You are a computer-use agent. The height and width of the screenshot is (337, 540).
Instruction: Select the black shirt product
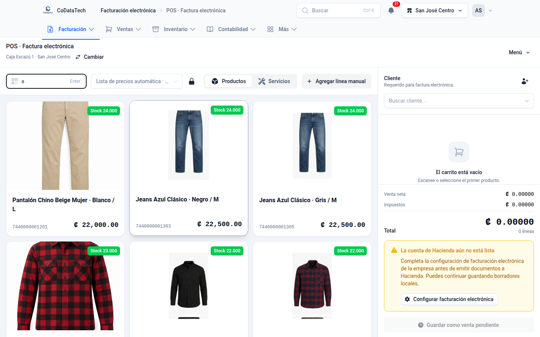(x=189, y=289)
